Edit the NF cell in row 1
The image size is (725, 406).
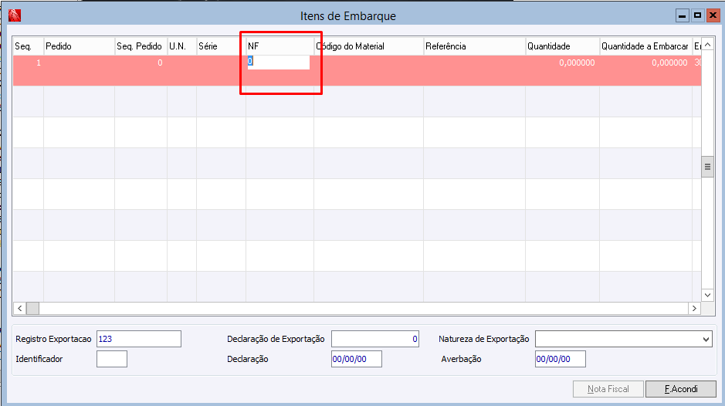(x=279, y=63)
